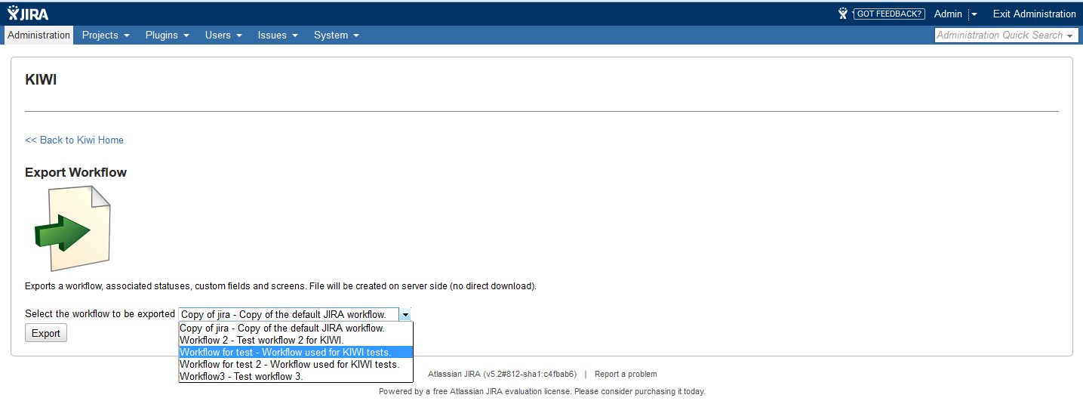Click the Export Workflow heading
The height and width of the screenshot is (401, 1083).
(x=75, y=172)
